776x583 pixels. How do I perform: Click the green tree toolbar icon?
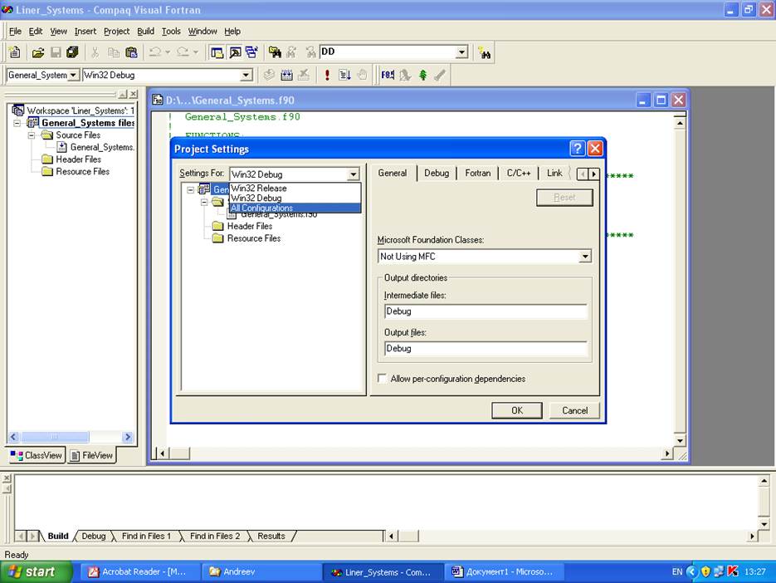click(422, 75)
